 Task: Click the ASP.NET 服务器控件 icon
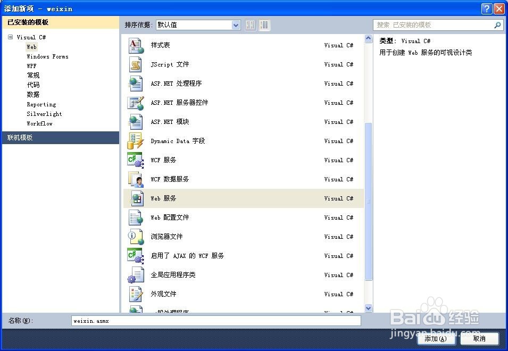coord(136,103)
